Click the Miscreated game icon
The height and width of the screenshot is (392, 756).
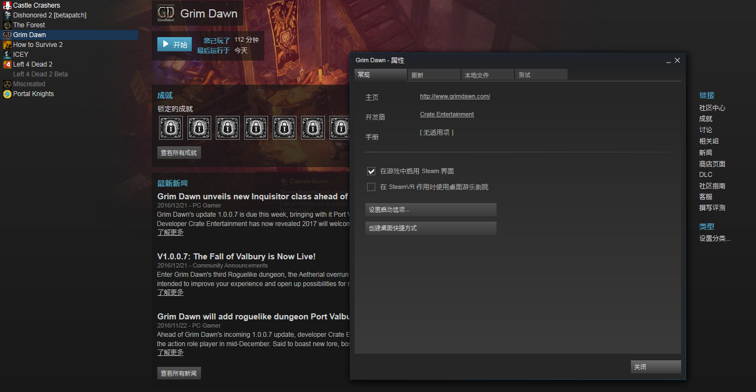coord(7,84)
